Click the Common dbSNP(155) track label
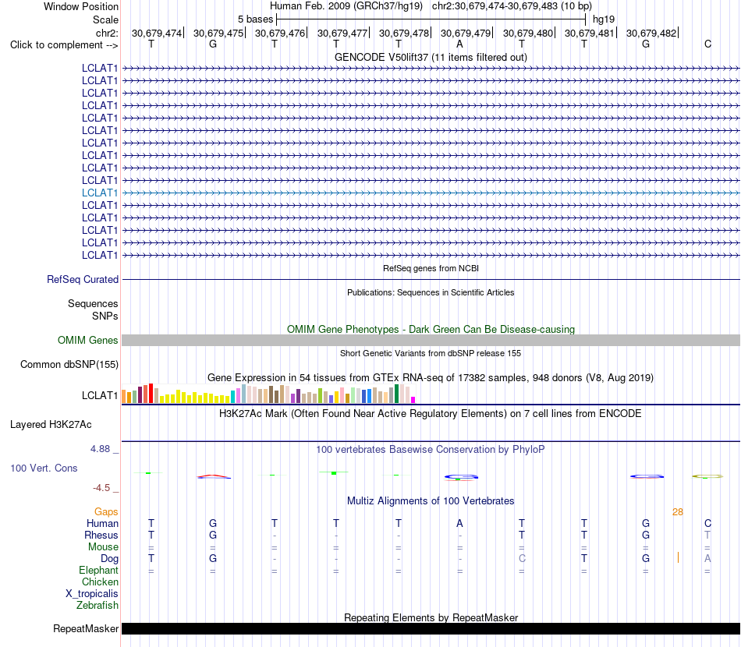Image resolution: width=741 pixels, height=647 pixels. click(69, 364)
